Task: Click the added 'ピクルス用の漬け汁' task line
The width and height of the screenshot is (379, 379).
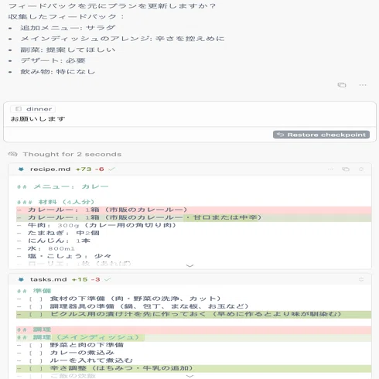Action: [x=193, y=314]
